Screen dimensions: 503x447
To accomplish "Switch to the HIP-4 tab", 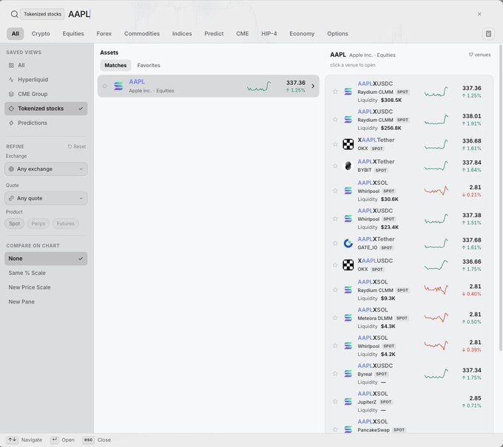I will 269,34.
